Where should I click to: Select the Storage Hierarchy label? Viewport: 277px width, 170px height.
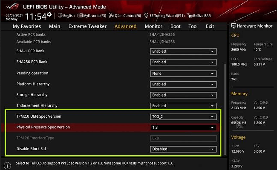32,95
